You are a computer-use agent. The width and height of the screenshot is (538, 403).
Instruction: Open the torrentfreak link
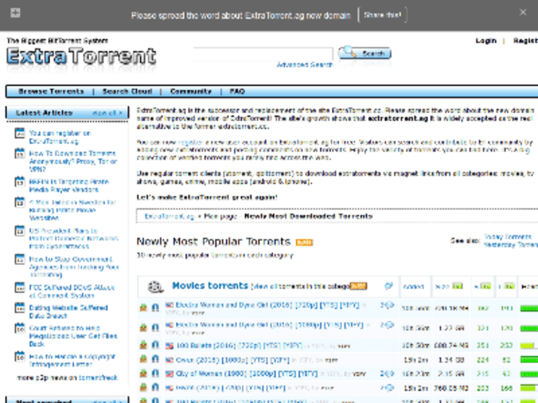(98, 378)
